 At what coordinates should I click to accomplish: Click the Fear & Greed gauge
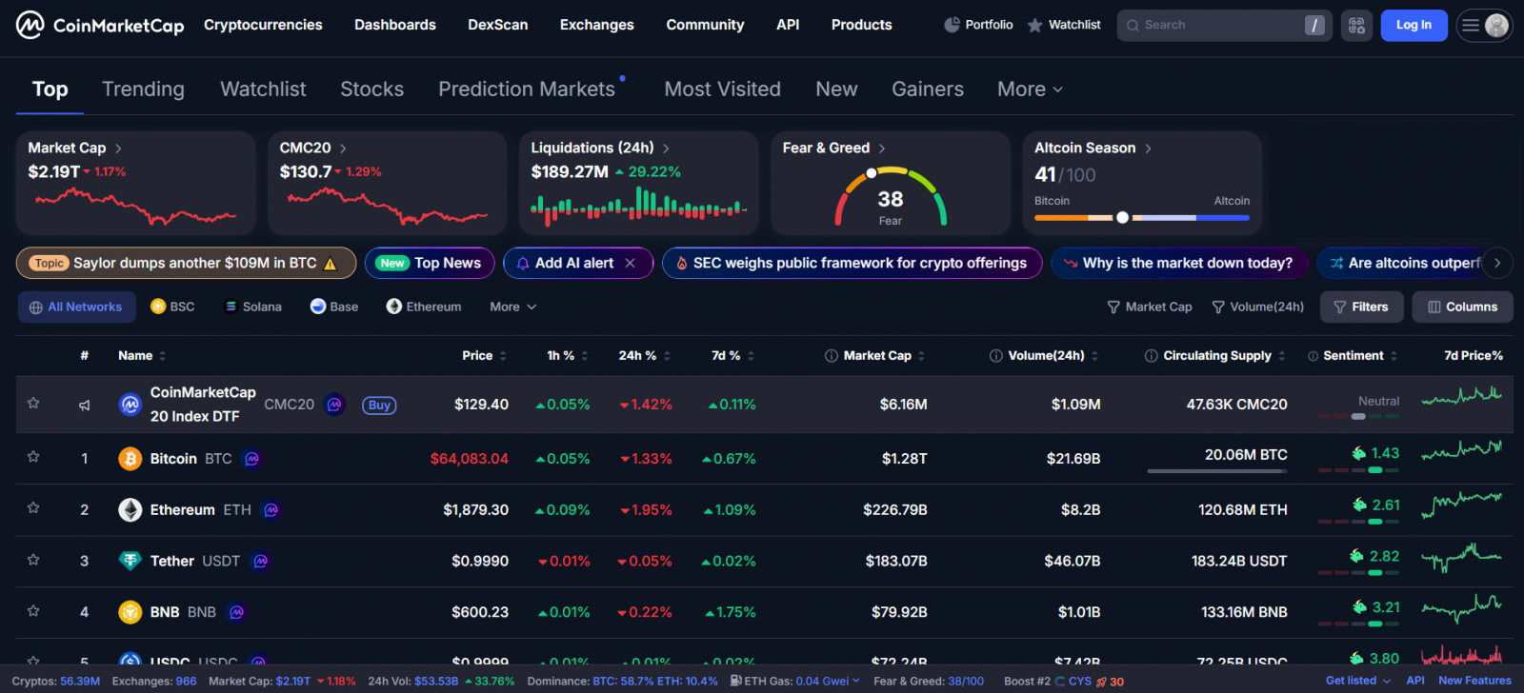[x=891, y=197]
